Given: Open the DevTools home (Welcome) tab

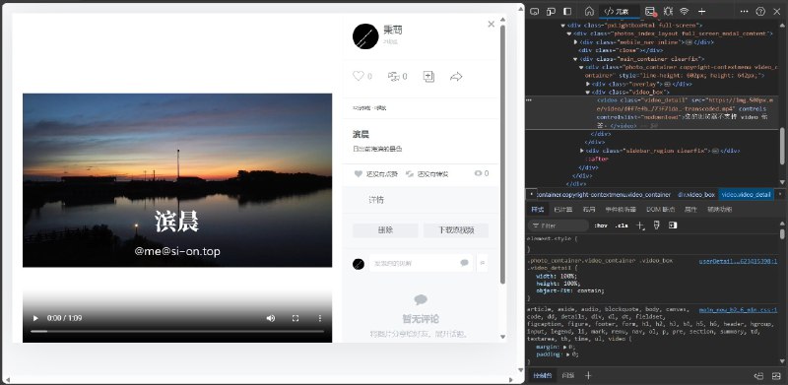Looking at the screenshot, I should coord(589,11).
